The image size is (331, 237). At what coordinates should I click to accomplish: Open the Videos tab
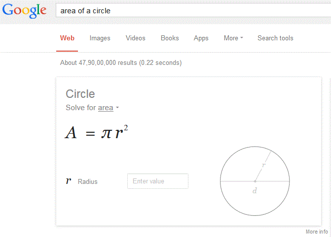(136, 38)
